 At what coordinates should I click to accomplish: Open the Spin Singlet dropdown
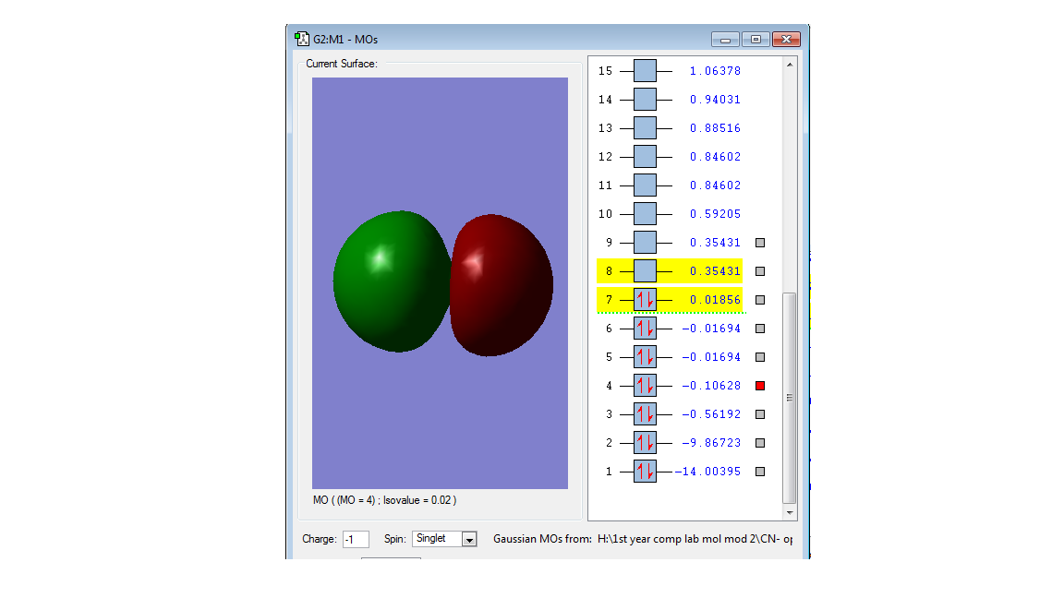coord(469,539)
